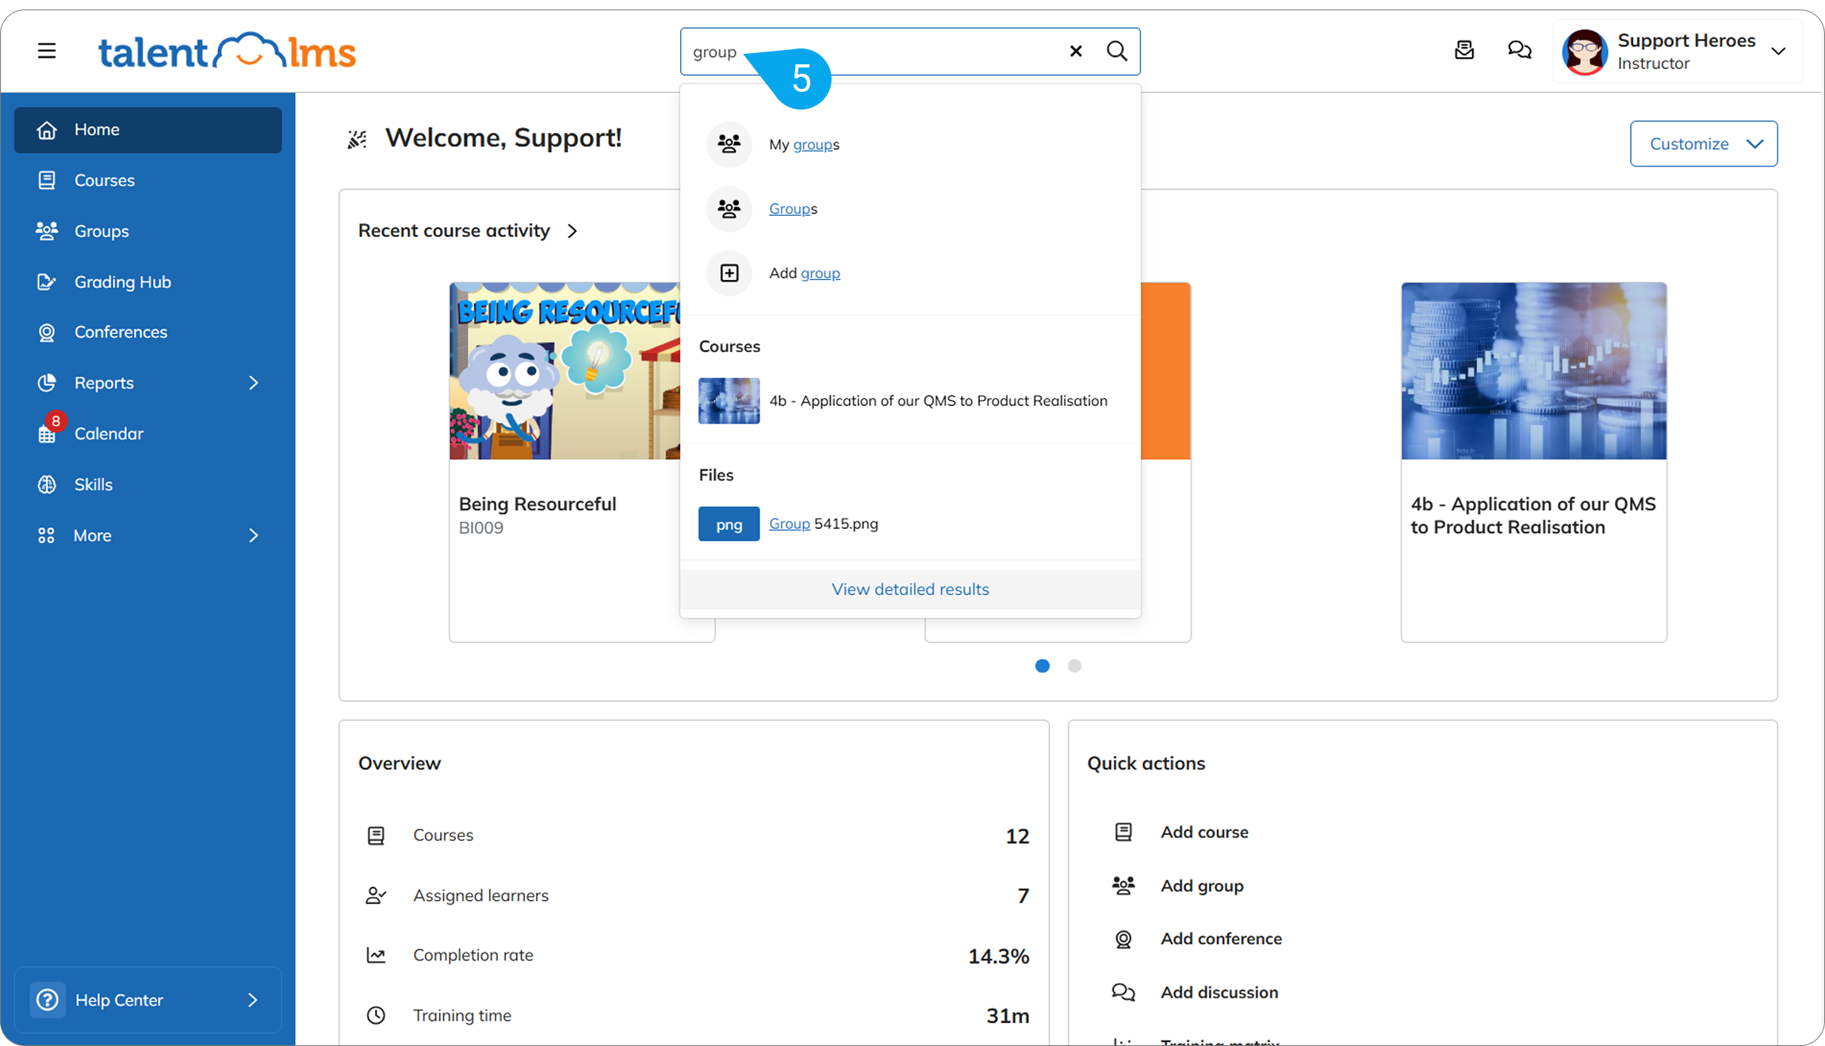Screen dimensions: 1825x1046
Task: Expand the More submenu arrow
Action: (x=254, y=535)
